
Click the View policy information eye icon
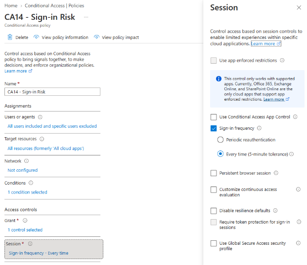(36, 37)
